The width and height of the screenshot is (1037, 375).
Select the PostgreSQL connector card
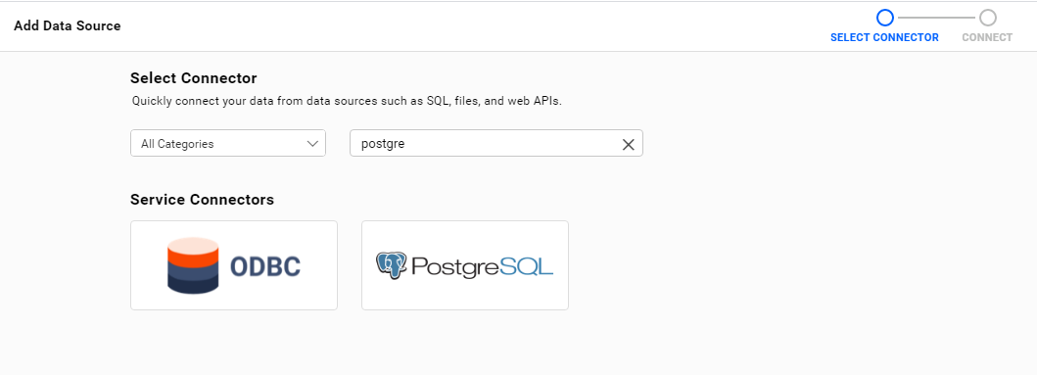point(465,265)
